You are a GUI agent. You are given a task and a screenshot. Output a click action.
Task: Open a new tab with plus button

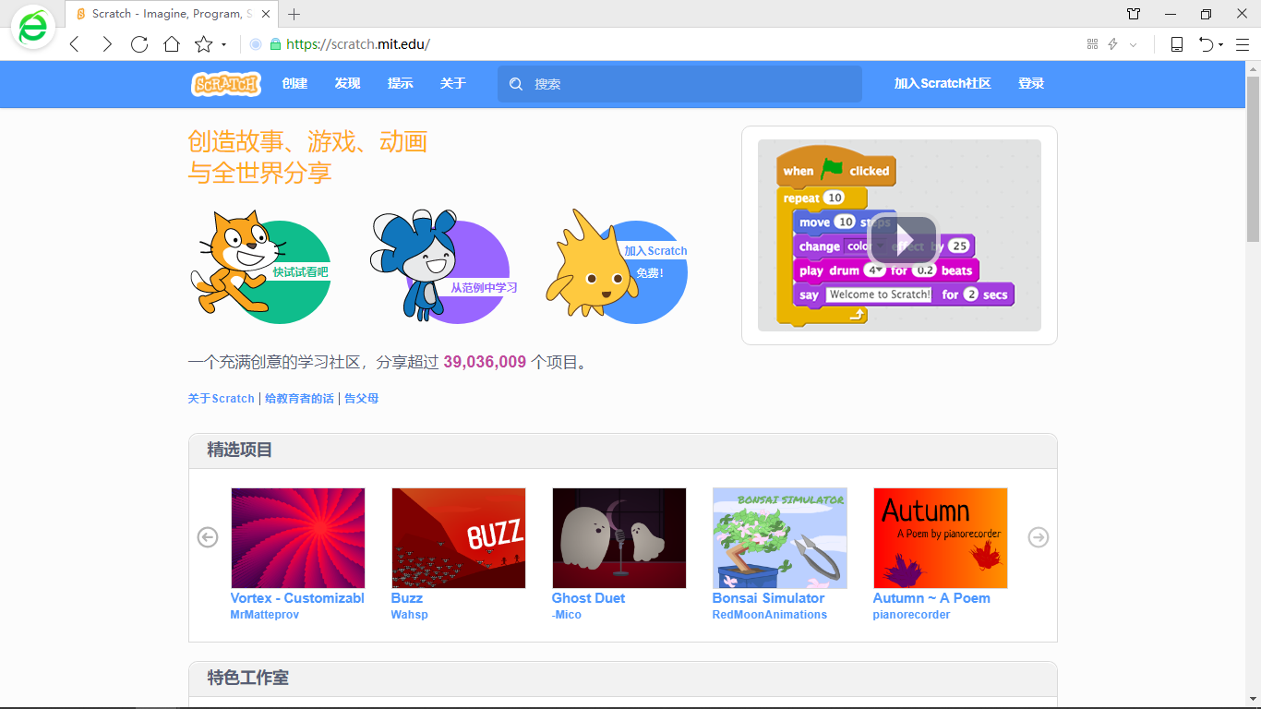(294, 14)
